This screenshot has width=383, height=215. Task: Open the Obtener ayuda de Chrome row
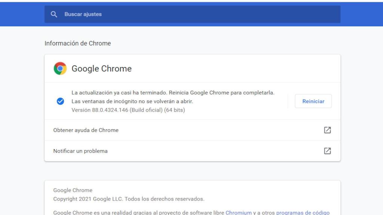(x=86, y=130)
